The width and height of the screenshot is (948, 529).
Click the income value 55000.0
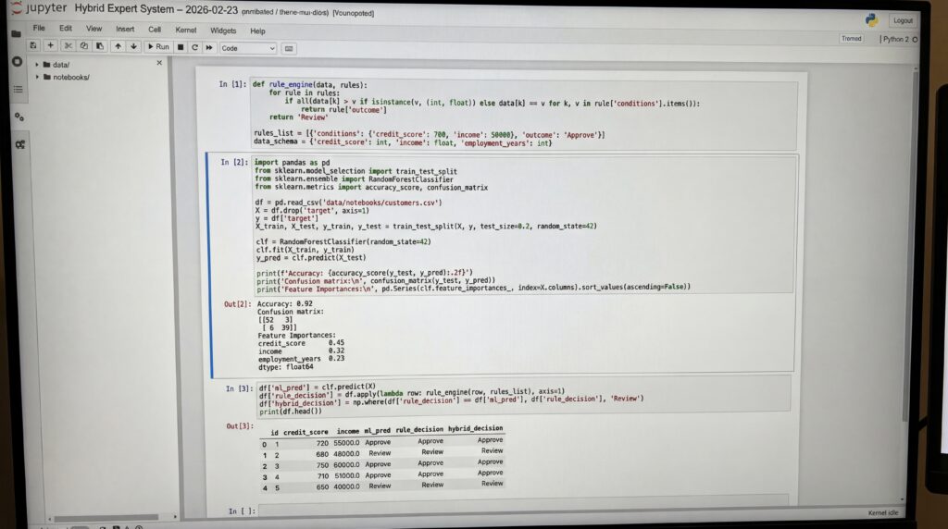[x=346, y=443]
